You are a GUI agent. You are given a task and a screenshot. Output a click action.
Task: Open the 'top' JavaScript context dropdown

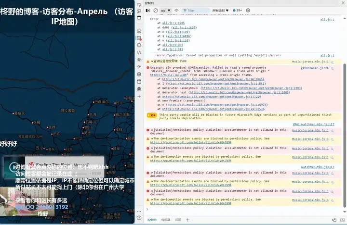click(x=165, y=11)
